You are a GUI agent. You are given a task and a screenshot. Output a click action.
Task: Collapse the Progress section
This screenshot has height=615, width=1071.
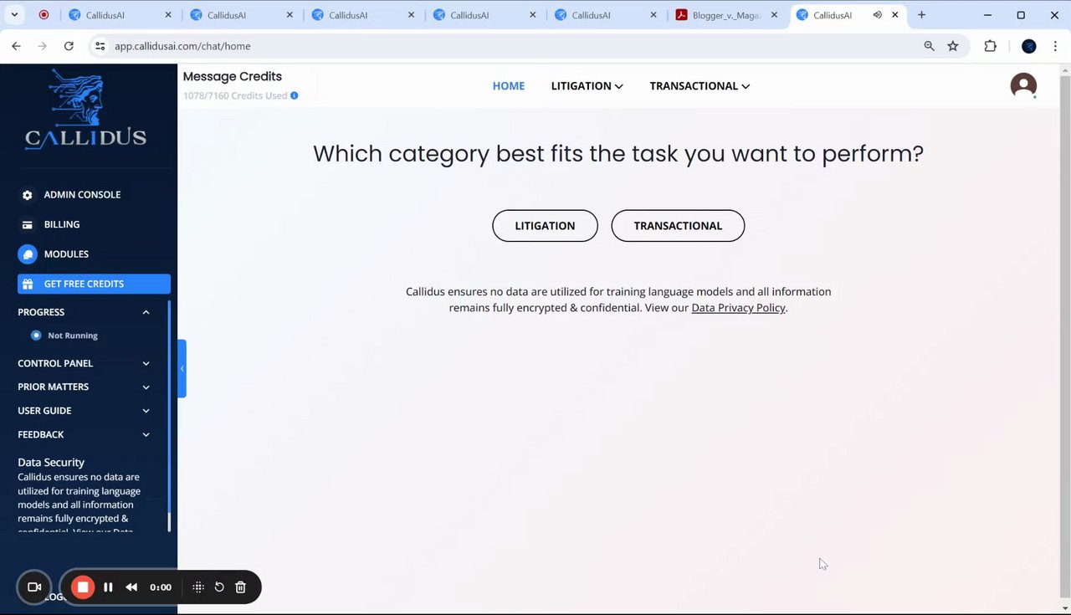[146, 312]
